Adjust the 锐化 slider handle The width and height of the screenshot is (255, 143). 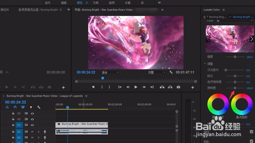tap(235, 76)
